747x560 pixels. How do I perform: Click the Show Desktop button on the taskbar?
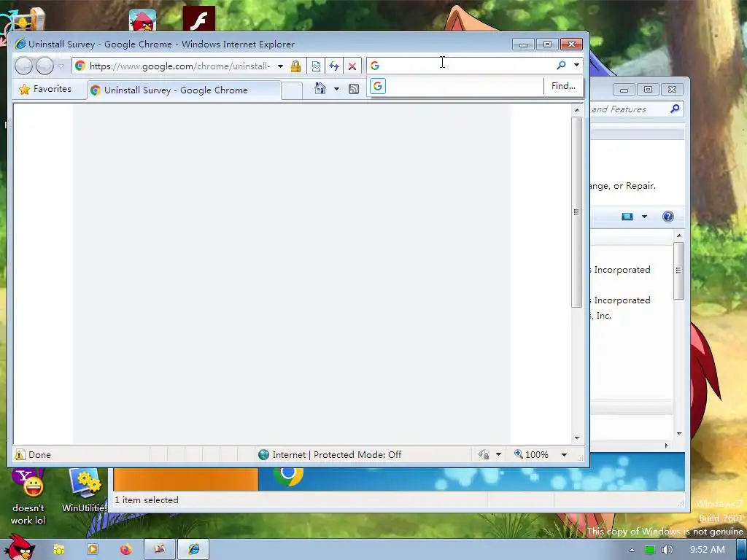tap(741, 550)
